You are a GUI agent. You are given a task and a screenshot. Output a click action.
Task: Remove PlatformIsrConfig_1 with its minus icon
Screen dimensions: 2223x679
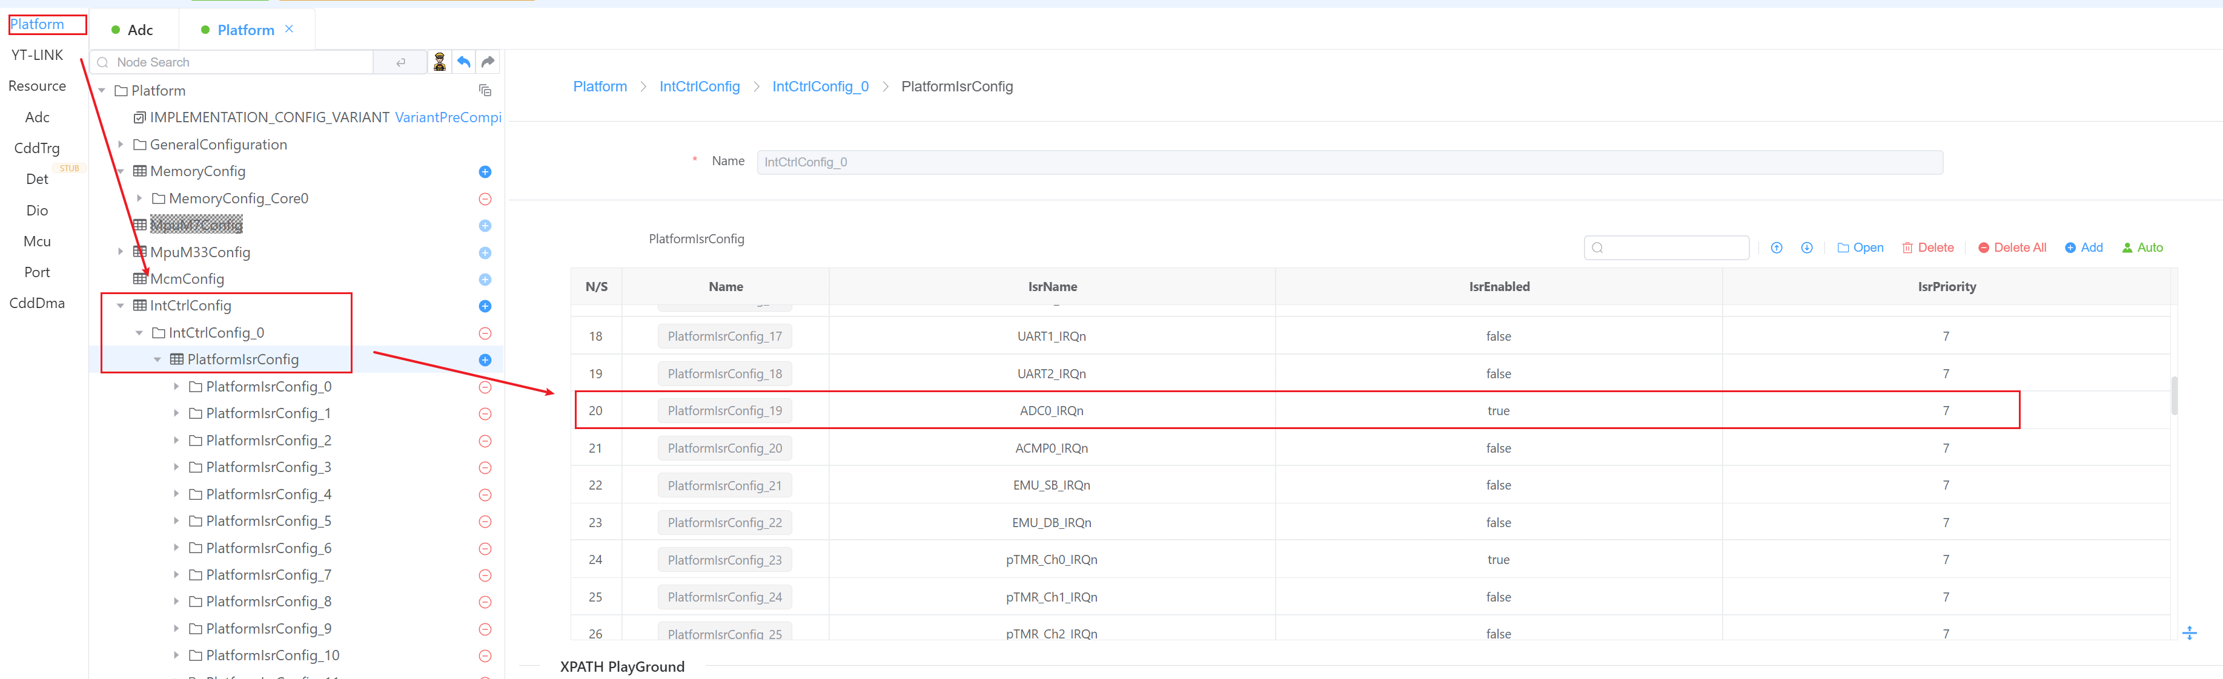tap(485, 415)
